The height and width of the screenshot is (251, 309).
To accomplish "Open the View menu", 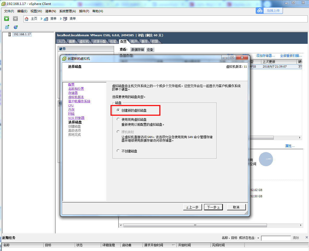I will (36, 11).
